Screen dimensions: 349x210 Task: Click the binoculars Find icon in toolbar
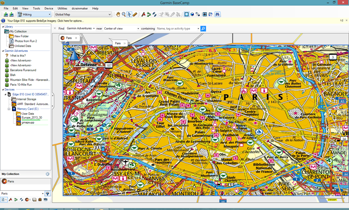[217, 15]
